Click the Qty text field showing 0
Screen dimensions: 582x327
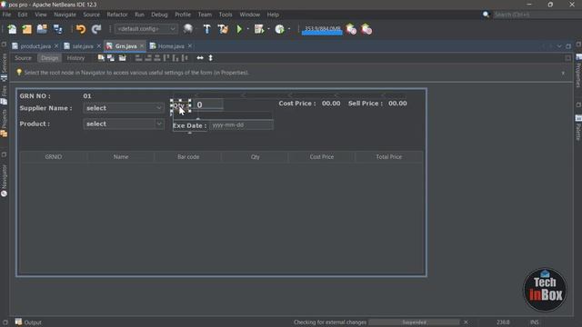208,104
